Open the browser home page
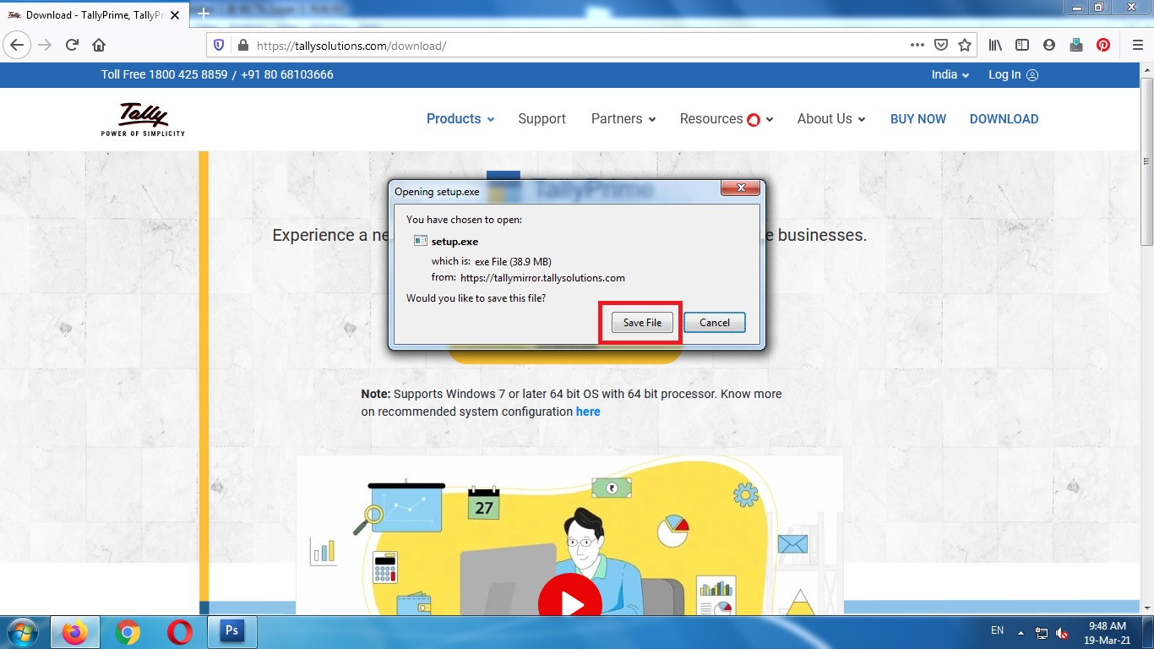The image size is (1154, 649). [99, 45]
